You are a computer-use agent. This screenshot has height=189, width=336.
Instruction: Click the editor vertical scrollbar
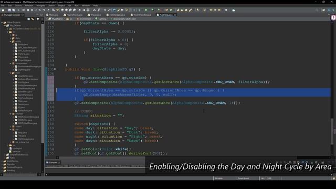point(332,131)
